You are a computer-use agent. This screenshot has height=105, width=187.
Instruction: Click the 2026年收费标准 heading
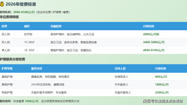(x=19, y=4)
